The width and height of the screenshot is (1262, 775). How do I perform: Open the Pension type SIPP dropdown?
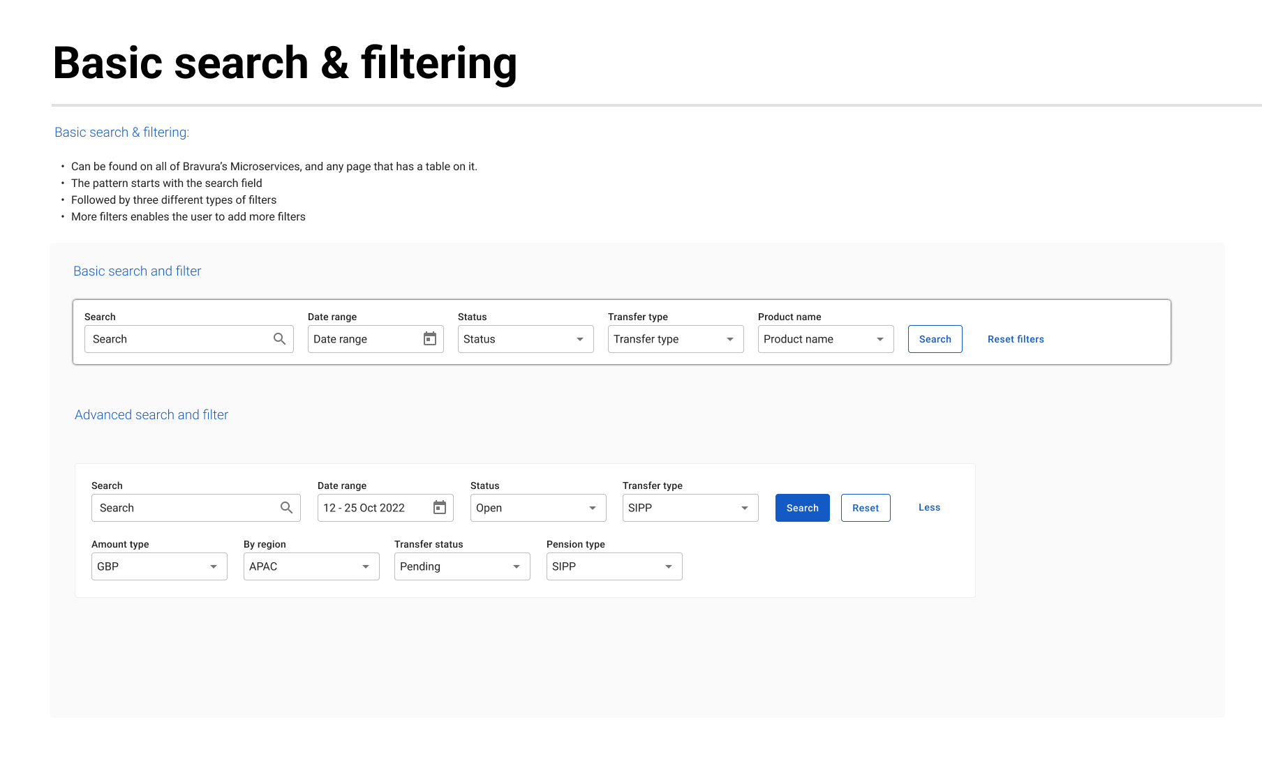[614, 566]
